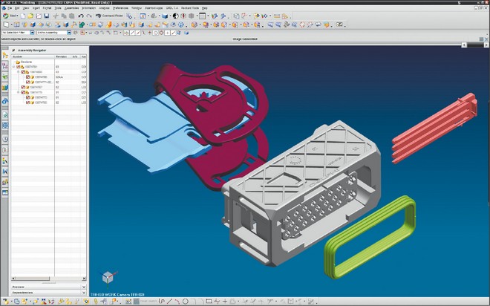Toggle checkbox of last component in tree
490x306 pixels.
pyautogui.click(x=27, y=102)
